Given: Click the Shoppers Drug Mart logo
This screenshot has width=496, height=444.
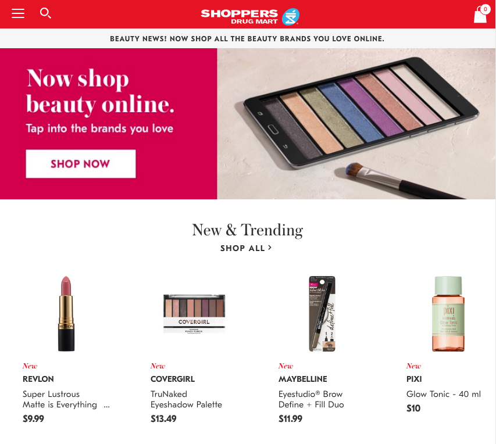Looking at the screenshot, I should pos(250,17).
